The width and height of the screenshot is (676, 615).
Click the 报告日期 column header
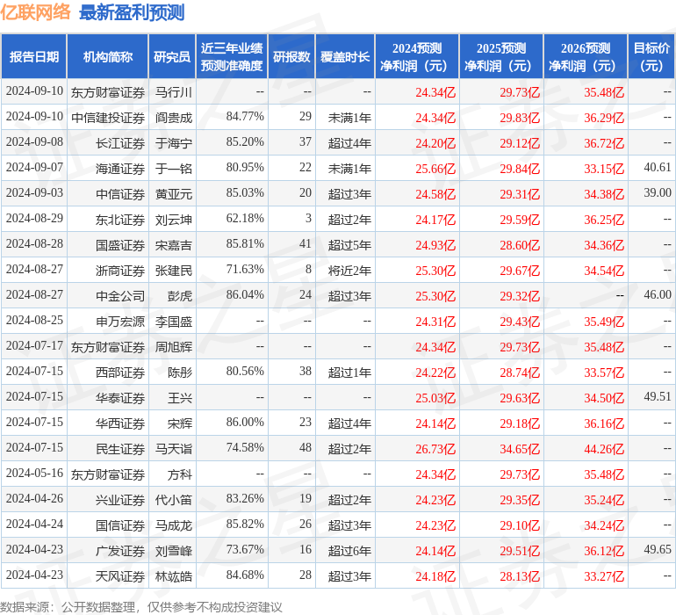(x=34, y=57)
